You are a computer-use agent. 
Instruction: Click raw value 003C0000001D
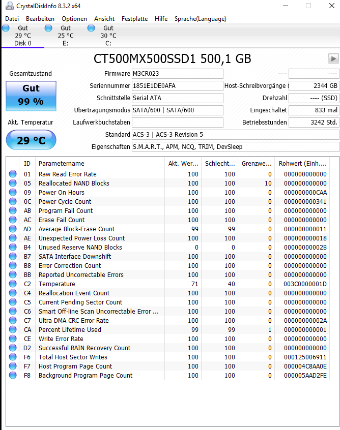pyautogui.click(x=305, y=284)
